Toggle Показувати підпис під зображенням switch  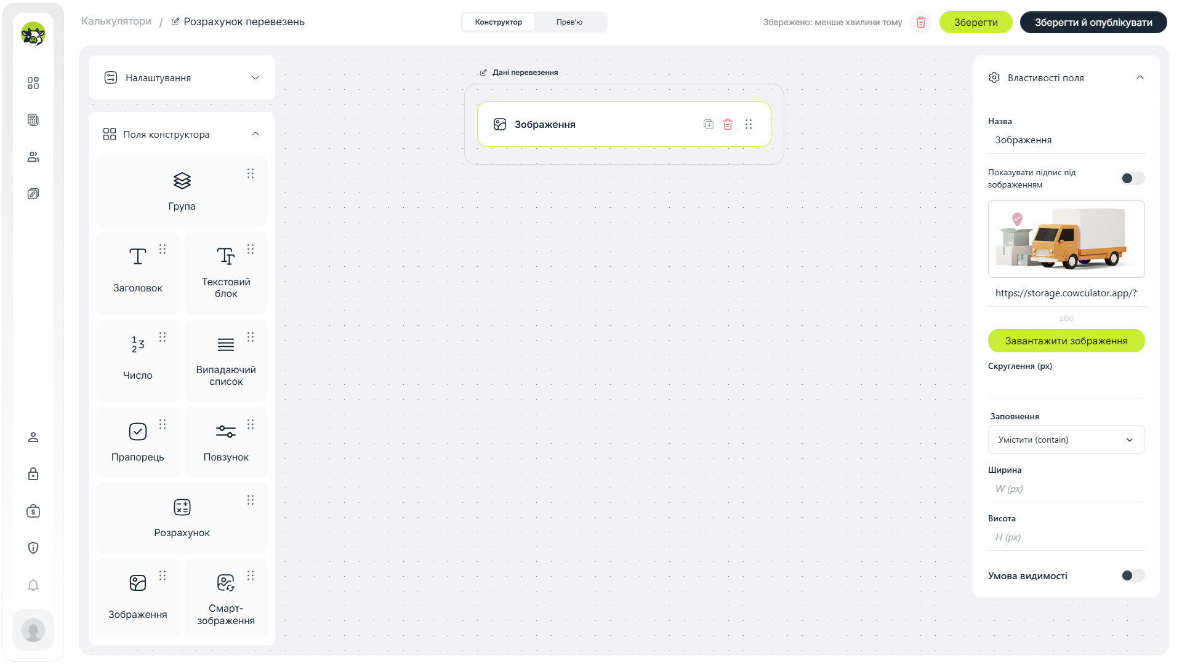pyautogui.click(x=1132, y=178)
